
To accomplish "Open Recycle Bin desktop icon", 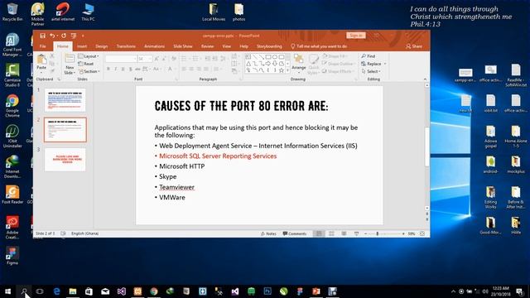I will pyautogui.click(x=12, y=12).
